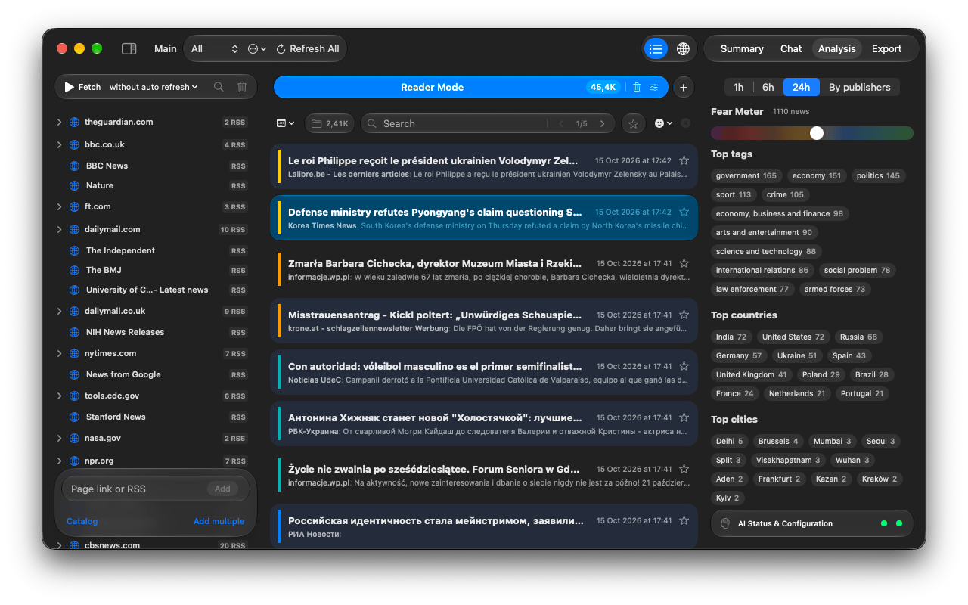968x605 pixels.
Task: Switch to list view icon
Action: 656,48
